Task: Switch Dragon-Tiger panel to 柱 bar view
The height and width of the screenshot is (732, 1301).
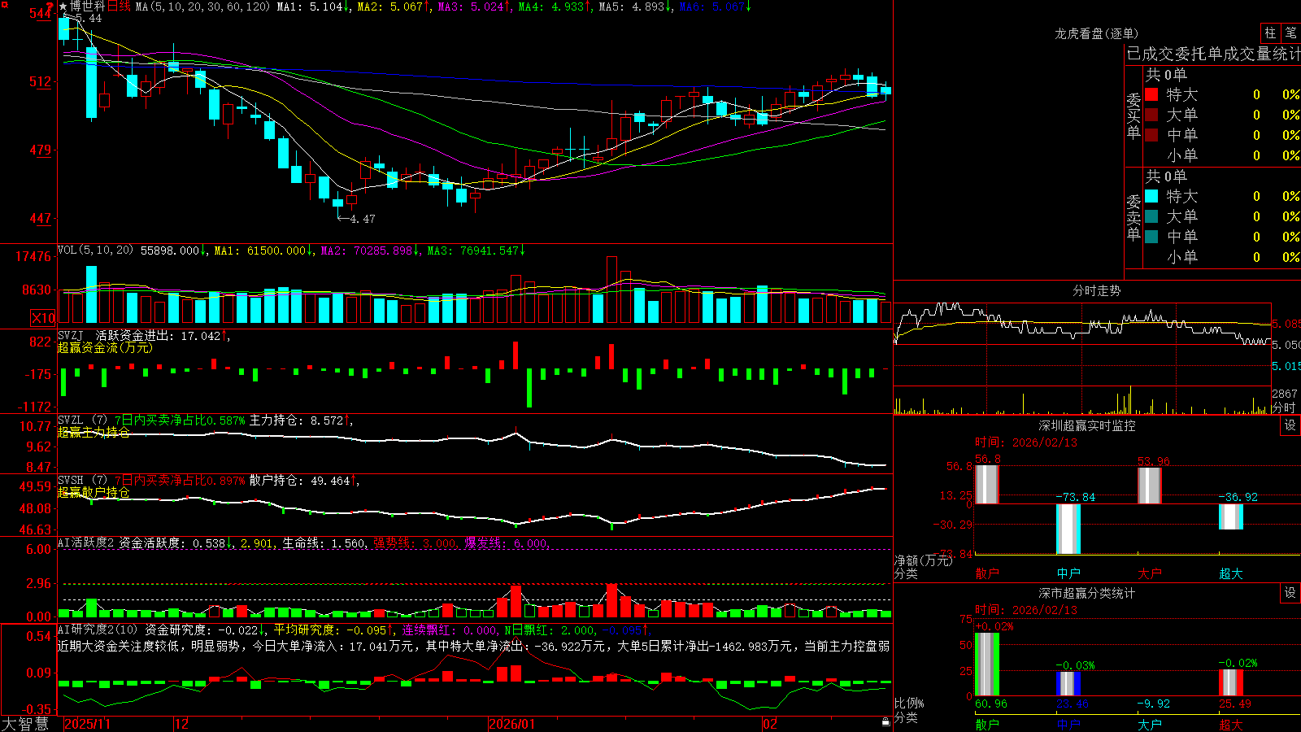Action: pyautogui.click(x=1270, y=33)
